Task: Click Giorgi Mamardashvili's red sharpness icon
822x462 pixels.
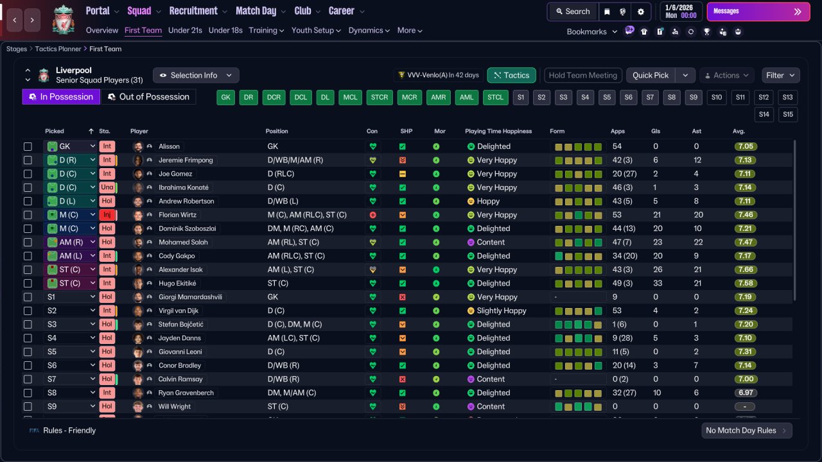Action: point(403,297)
